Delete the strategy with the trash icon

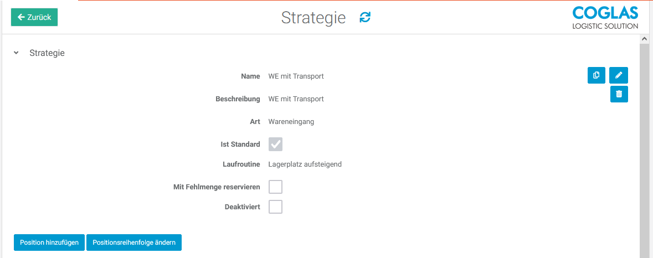pyautogui.click(x=619, y=94)
